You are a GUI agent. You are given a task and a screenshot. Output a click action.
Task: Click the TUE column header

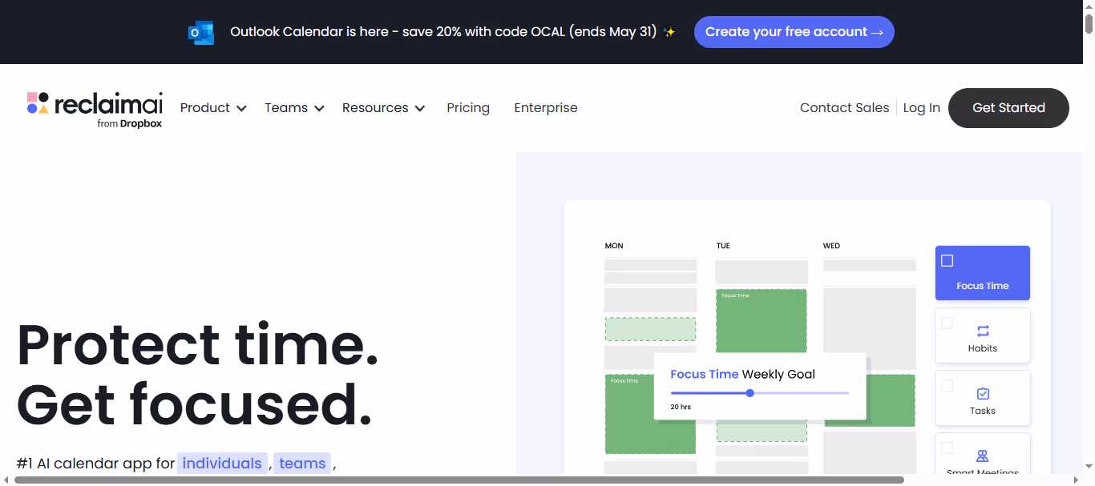click(723, 246)
